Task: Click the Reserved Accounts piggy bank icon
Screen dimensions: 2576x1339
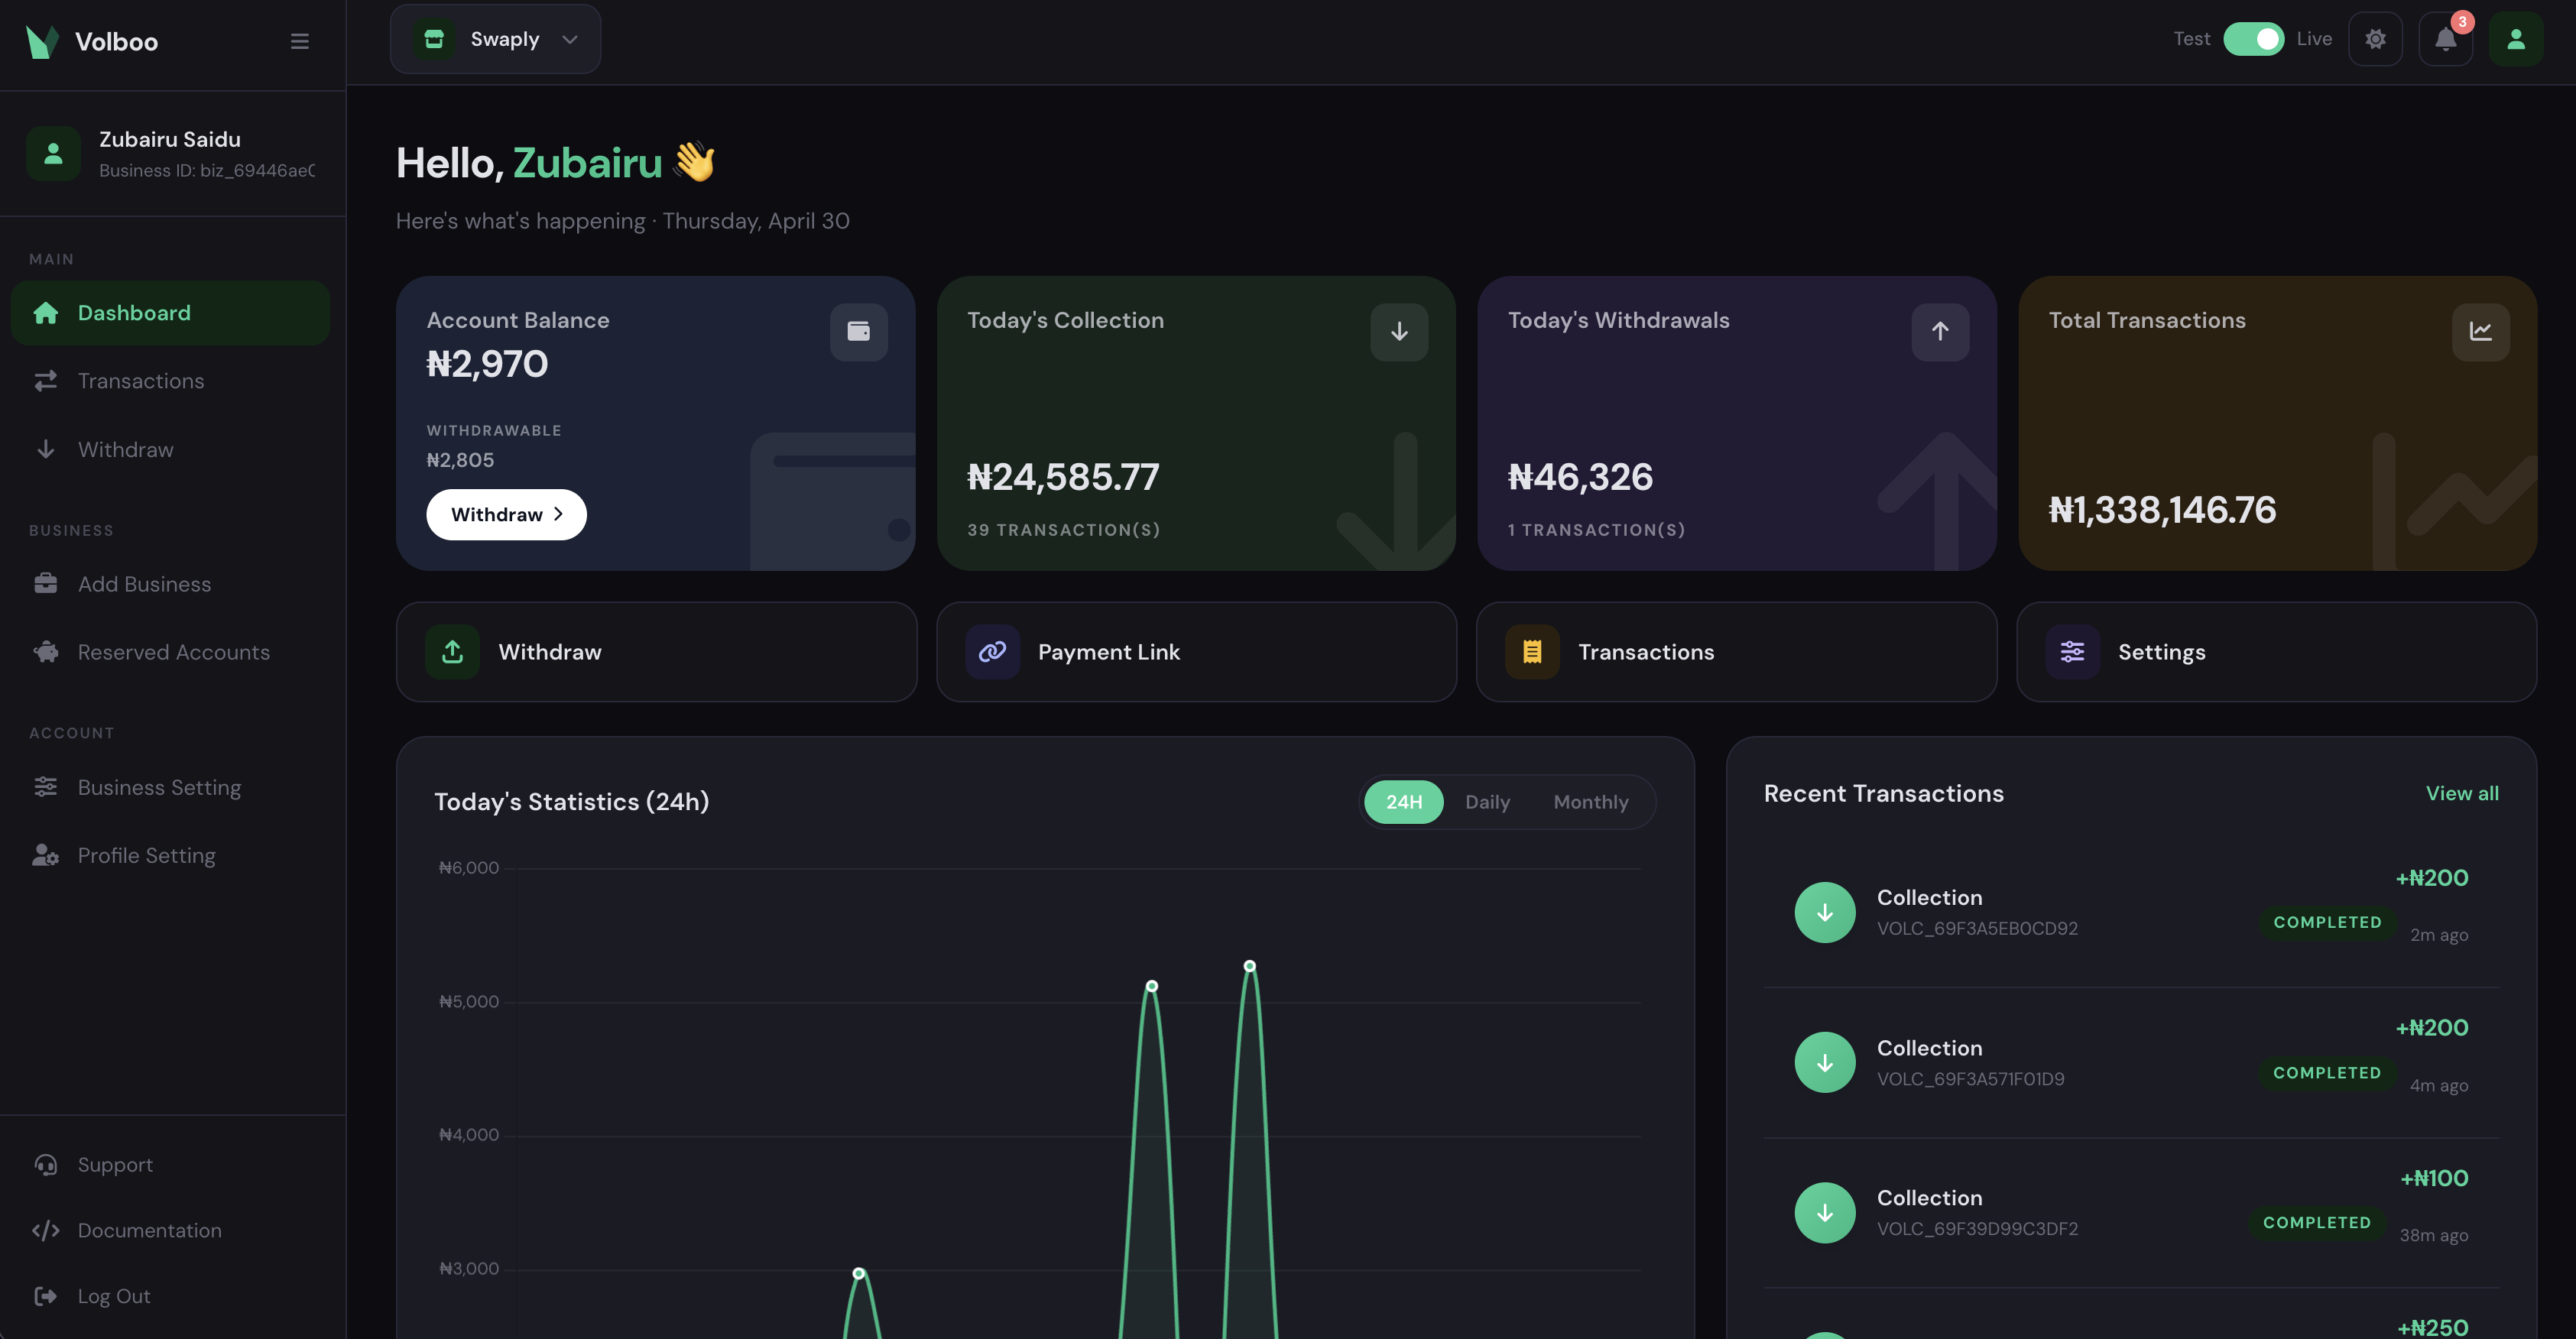Action: [45, 652]
